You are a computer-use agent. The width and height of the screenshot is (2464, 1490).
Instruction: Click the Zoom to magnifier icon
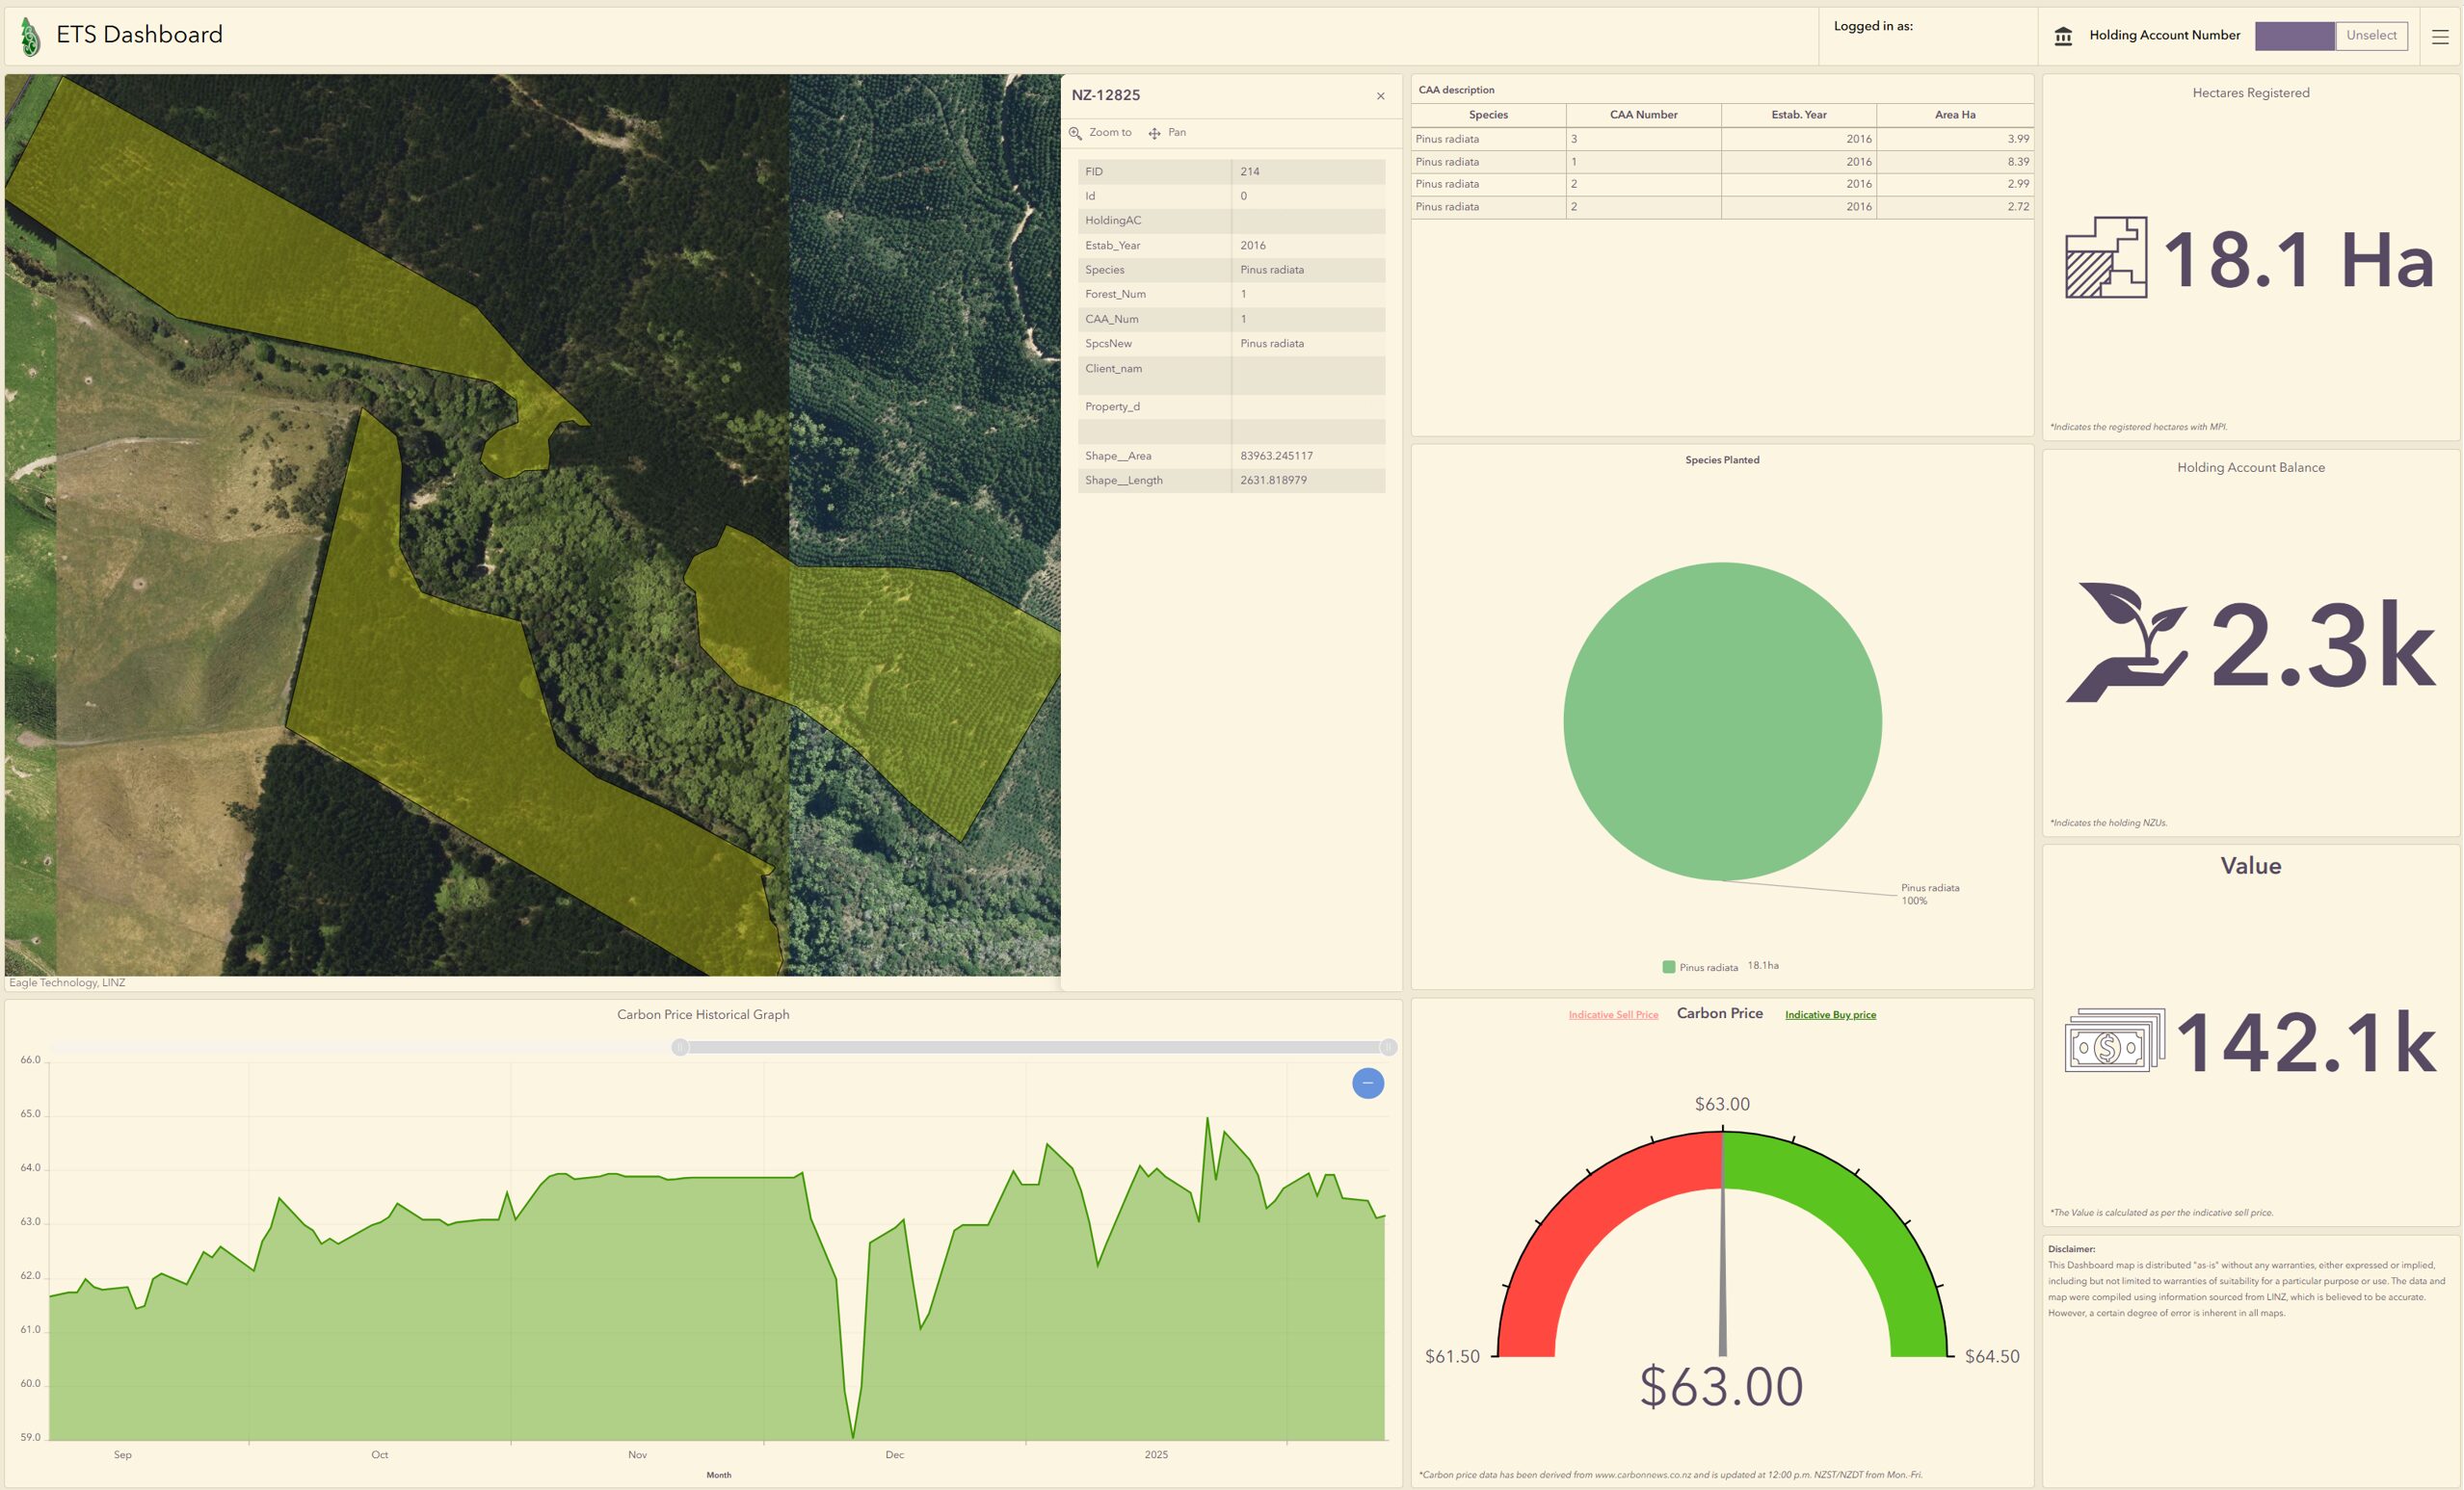(x=1076, y=133)
